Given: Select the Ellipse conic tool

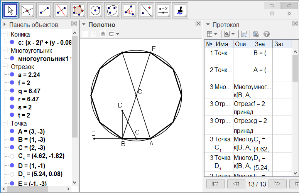Looking at the screenshot, I should 112,10.
